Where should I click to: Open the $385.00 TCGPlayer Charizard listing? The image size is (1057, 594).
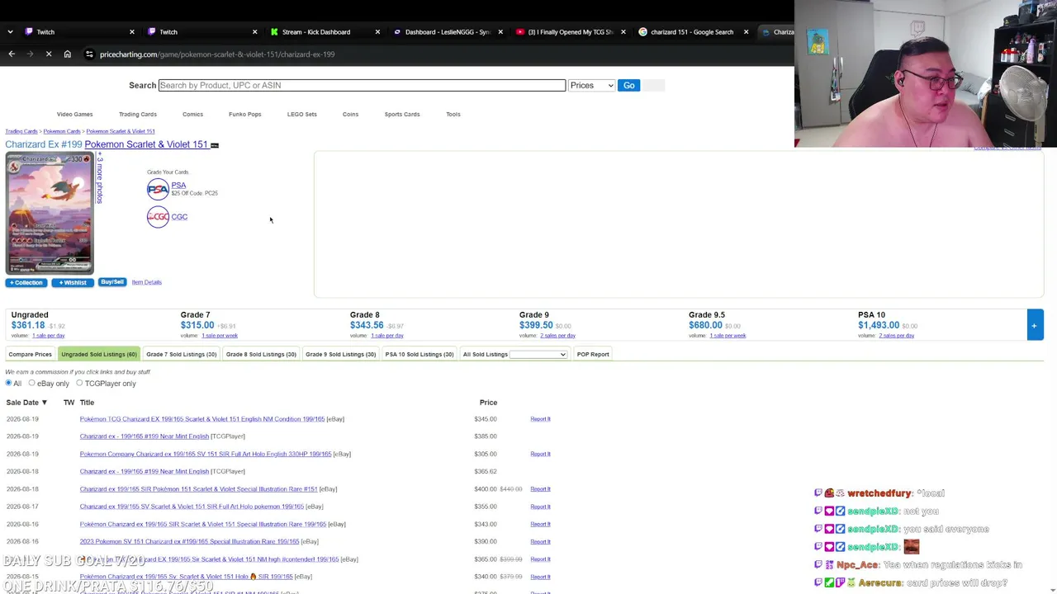click(x=145, y=436)
